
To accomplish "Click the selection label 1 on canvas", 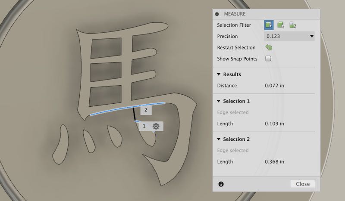I will coord(144,126).
